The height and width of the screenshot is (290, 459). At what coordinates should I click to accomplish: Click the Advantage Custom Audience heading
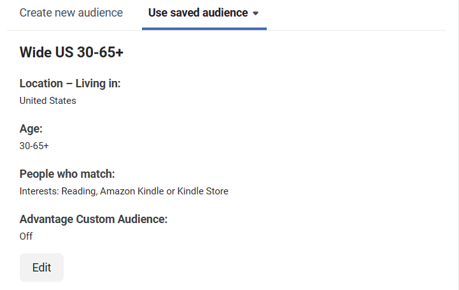point(94,219)
